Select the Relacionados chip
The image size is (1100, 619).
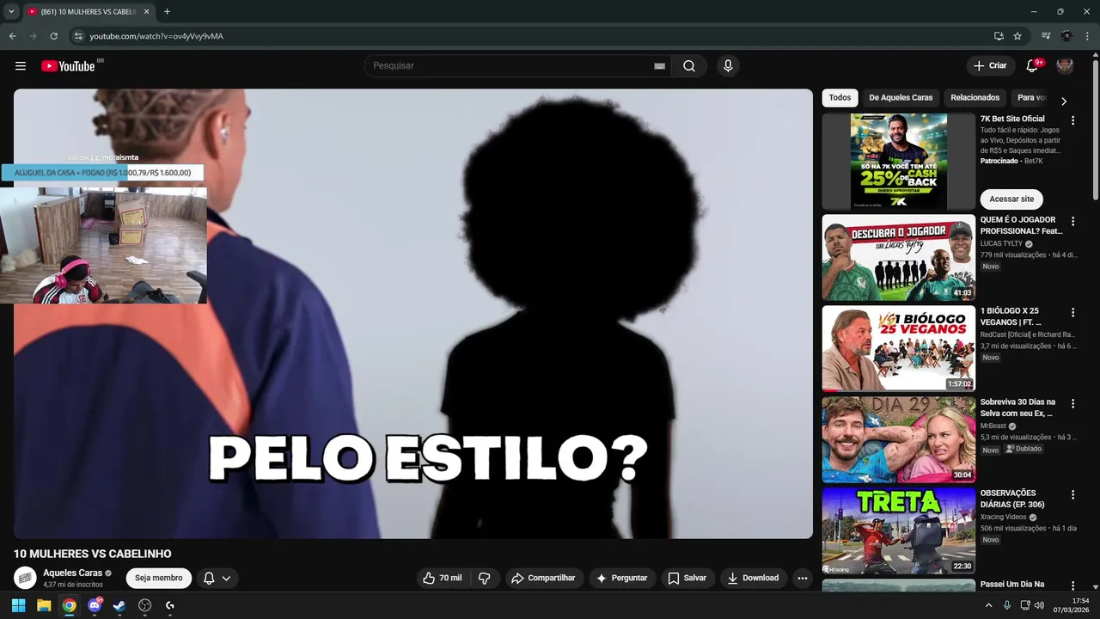(x=975, y=98)
